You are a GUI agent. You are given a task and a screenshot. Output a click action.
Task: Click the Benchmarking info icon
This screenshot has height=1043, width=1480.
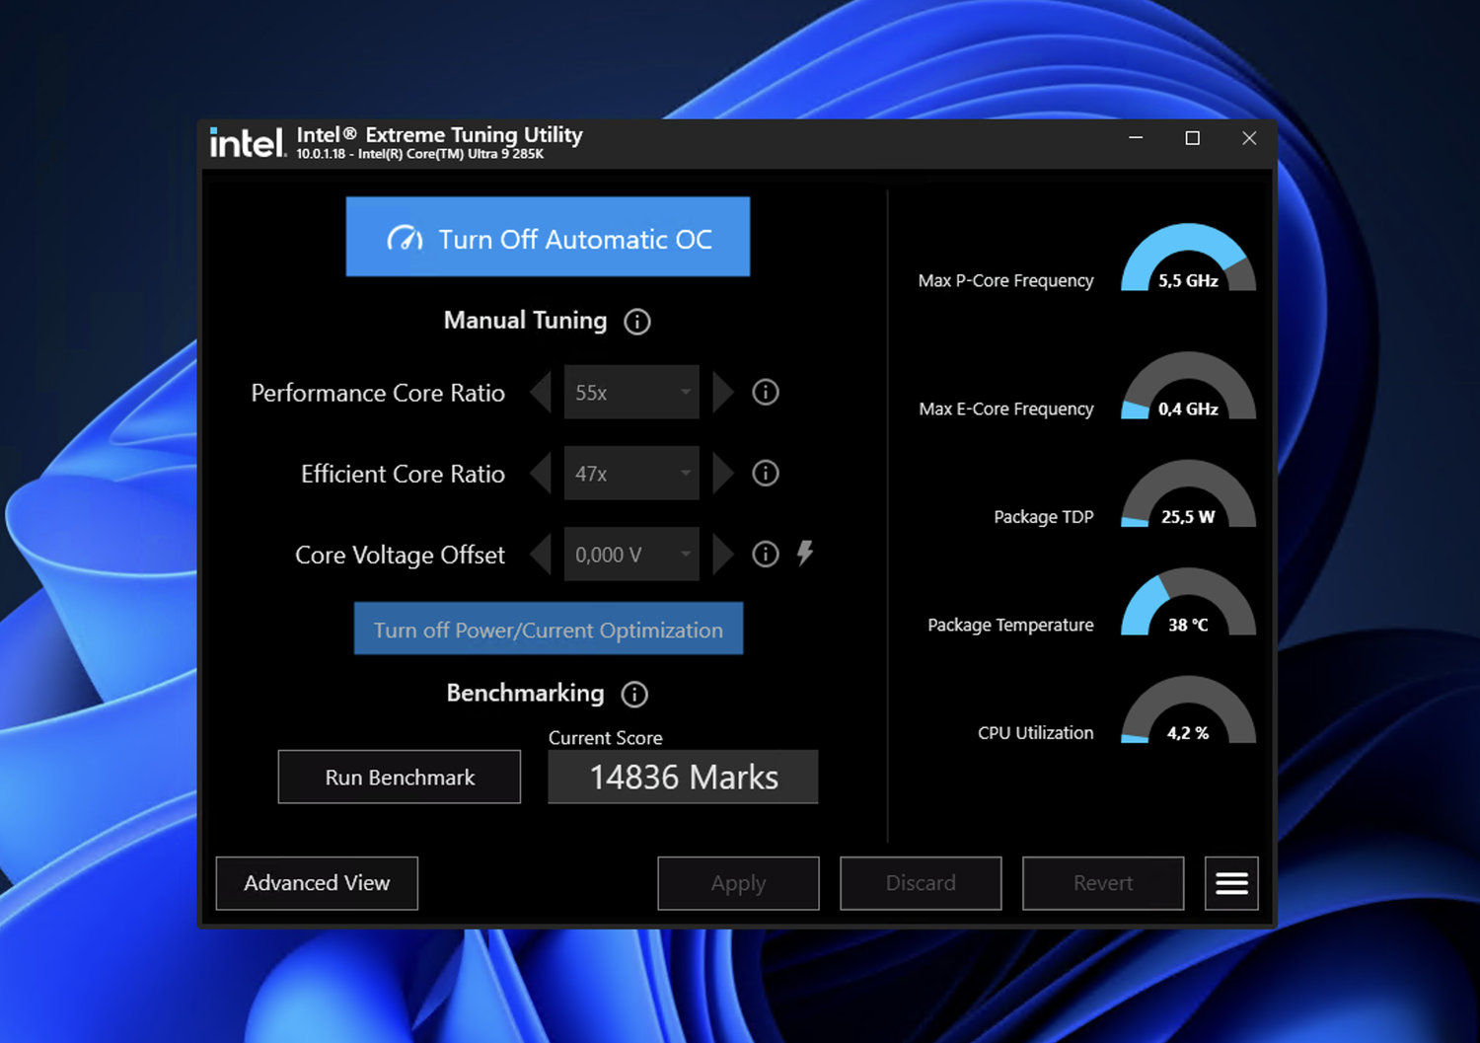pos(634,695)
